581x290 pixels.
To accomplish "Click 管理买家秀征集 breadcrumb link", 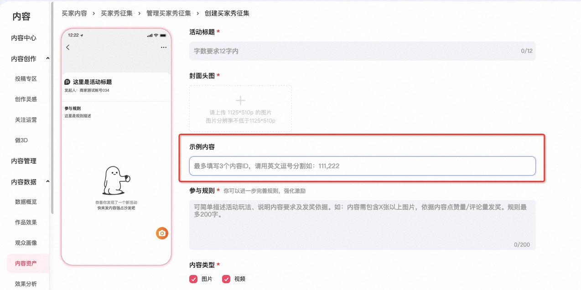I will coord(169,13).
